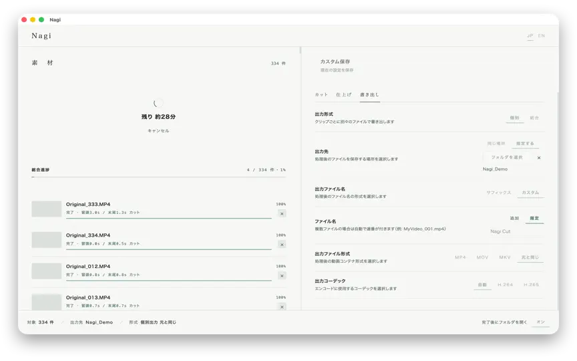Select file name Original_333.MP4
577x361 pixels.
(x=88, y=204)
